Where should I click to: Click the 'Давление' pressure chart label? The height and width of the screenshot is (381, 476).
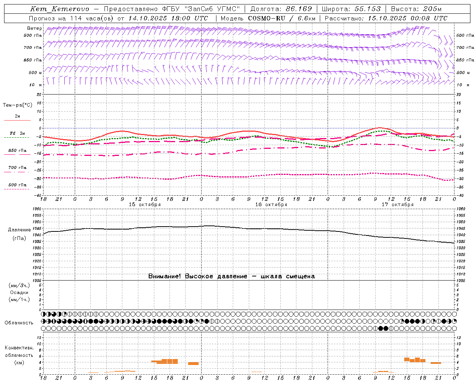19,230
